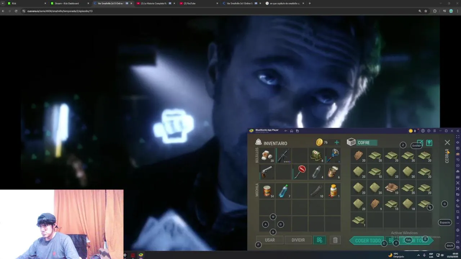Select the bandages stack in the pockets

[267, 155]
